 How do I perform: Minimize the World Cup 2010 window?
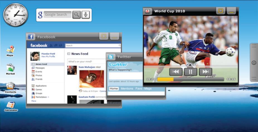point(232,11)
